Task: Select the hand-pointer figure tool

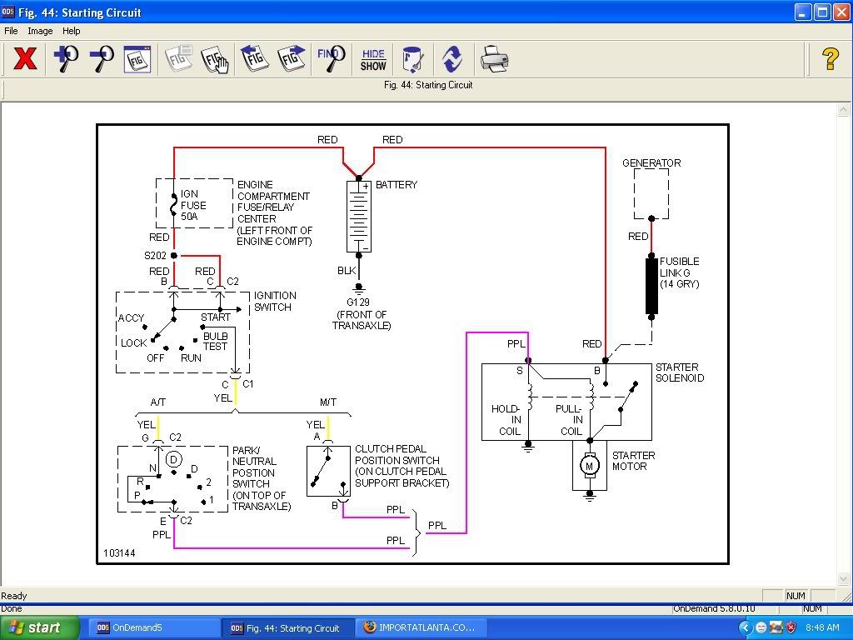Action: [x=214, y=59]
